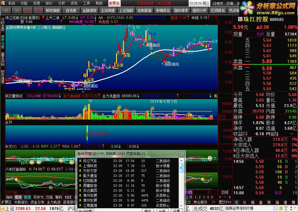Open the 报价 menu

49,3
